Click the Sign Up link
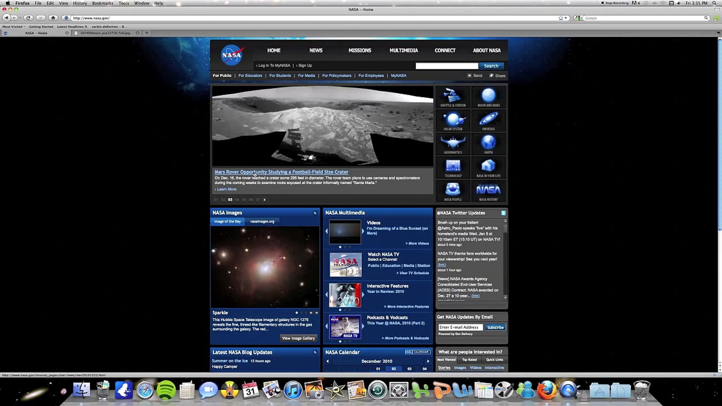The height and width of the screenshot is (406, 722). pyautogui.click(x=305, y=65)
